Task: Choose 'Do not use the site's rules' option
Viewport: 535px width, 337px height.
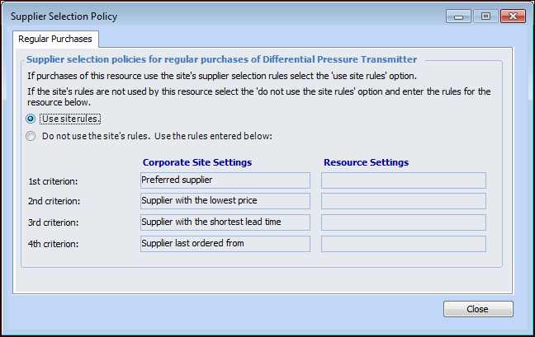Action: 31,137
